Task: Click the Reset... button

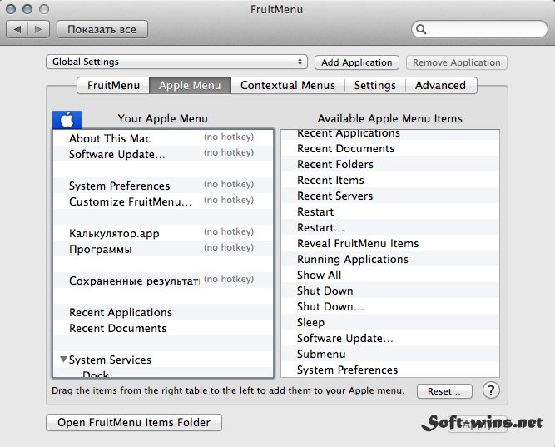Action: coord(444,391)
